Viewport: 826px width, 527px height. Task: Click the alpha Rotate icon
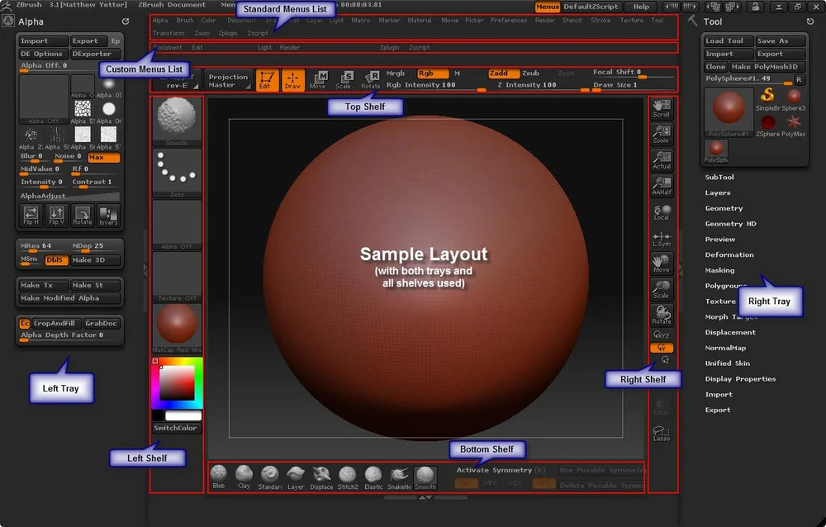(x=82, y=216)
